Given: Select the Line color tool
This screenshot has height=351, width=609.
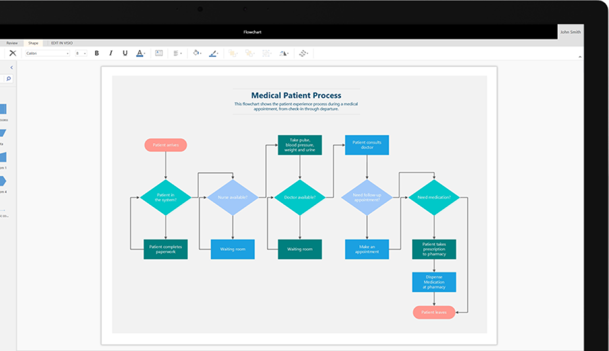Looking at the screenshot, I should 212,53.
